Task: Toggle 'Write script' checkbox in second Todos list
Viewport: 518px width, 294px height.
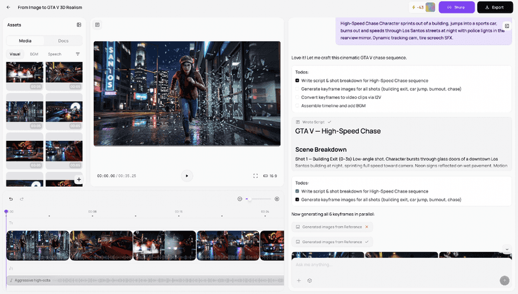Action: click(297, 191)
